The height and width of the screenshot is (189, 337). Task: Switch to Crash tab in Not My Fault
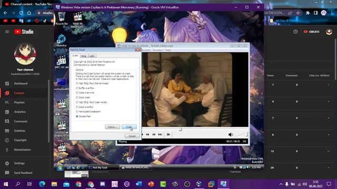pyautogui.click(x=75, y=56)
